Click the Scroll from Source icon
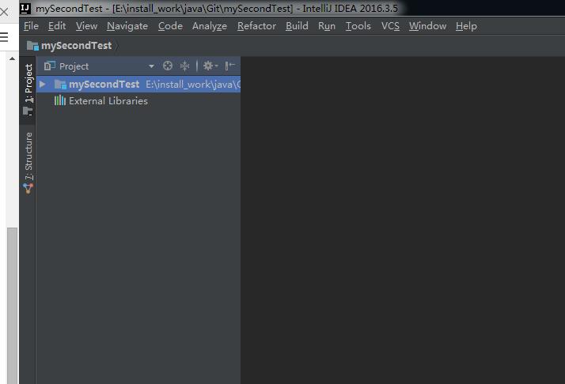This screenshot has width=565, height=384. [x=168, y=66]
